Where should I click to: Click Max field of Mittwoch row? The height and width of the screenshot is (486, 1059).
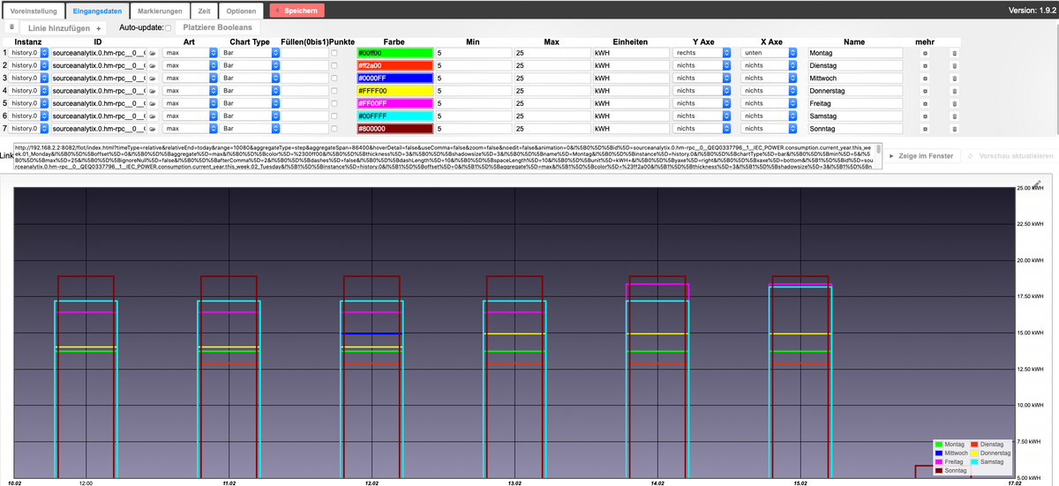coord(552,78)
